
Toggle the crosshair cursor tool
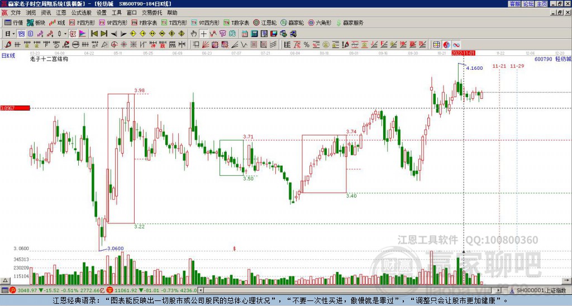(203, 34)
